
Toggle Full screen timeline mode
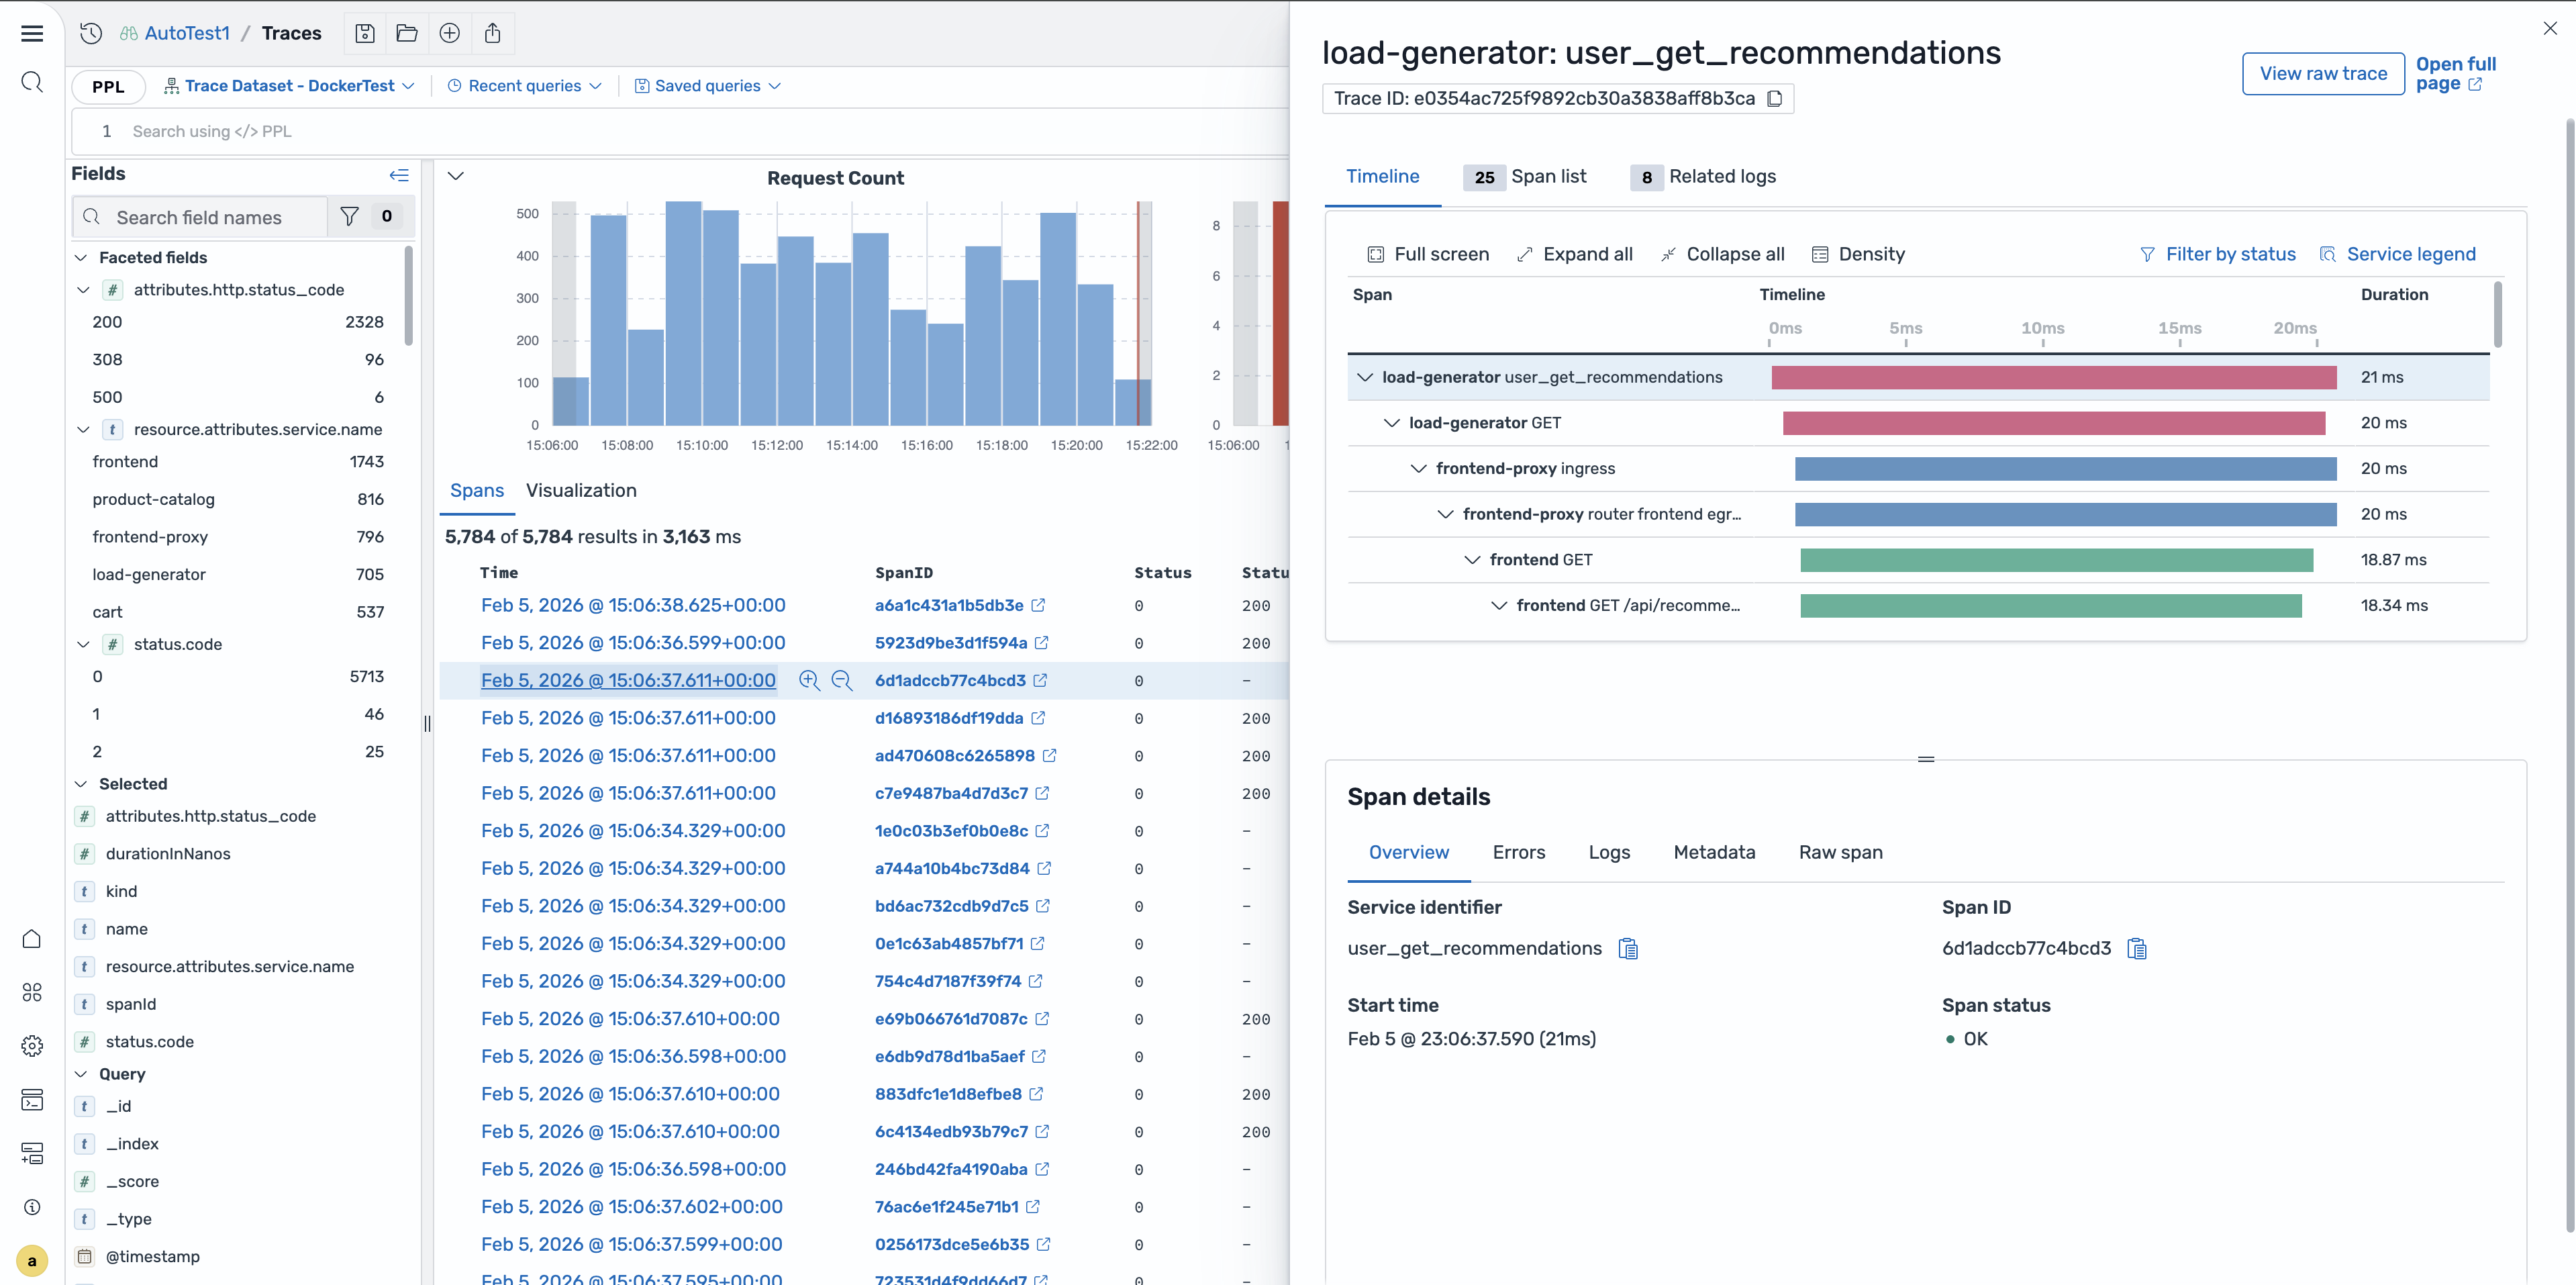click(1428, 254)
